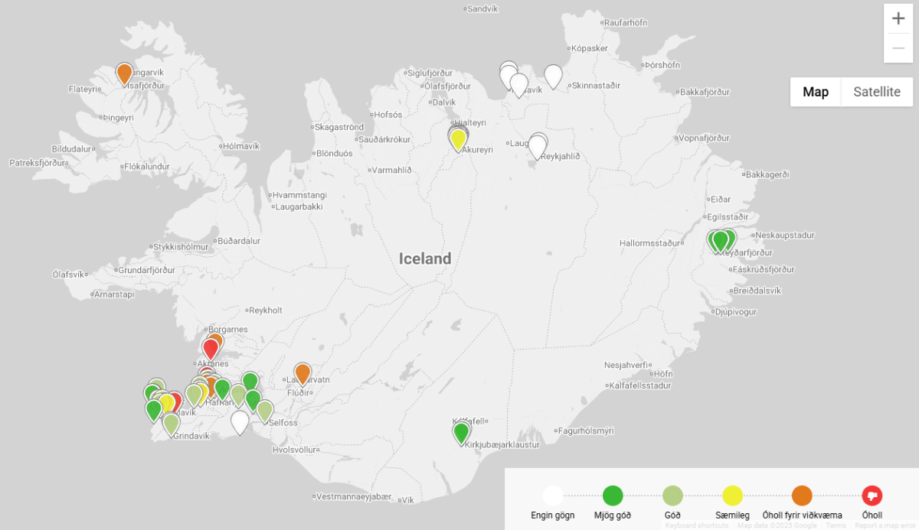Viewport: 919px width, 530px height.
Task: Click the Iceland country label on map
Action: 425,258
